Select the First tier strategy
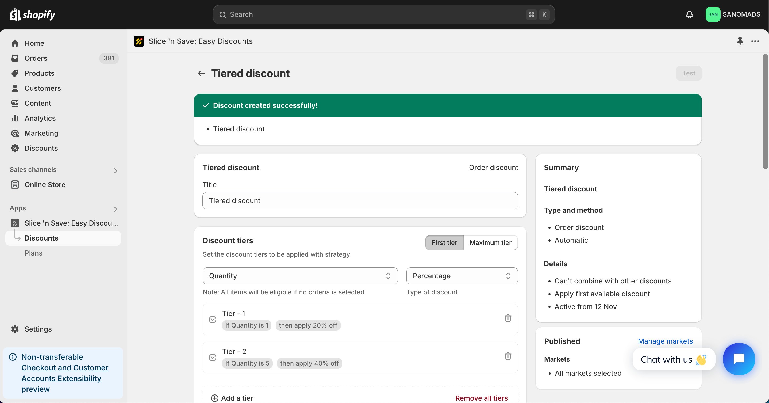769x403 pixels. (444, 243)
